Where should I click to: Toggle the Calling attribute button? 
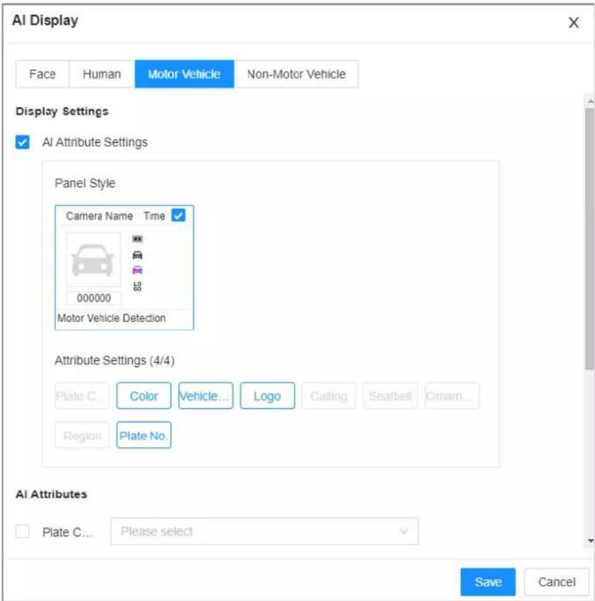[329, 396]
